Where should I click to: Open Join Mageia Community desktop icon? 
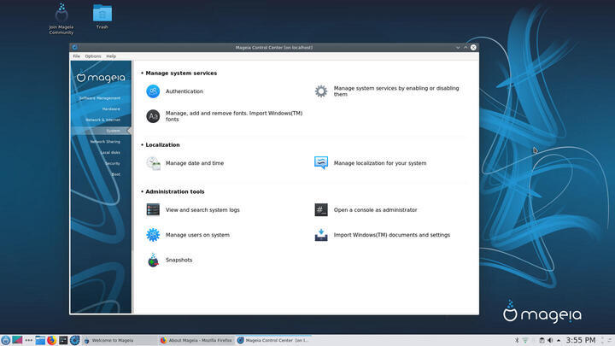(61, 19)
